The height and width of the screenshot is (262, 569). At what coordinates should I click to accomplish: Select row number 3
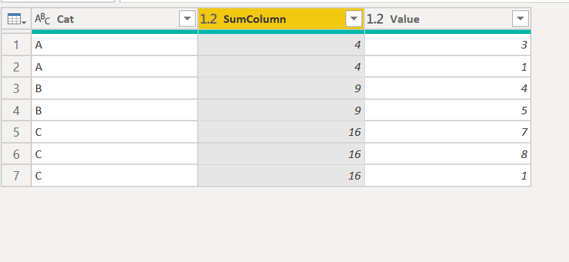[17, 89]
